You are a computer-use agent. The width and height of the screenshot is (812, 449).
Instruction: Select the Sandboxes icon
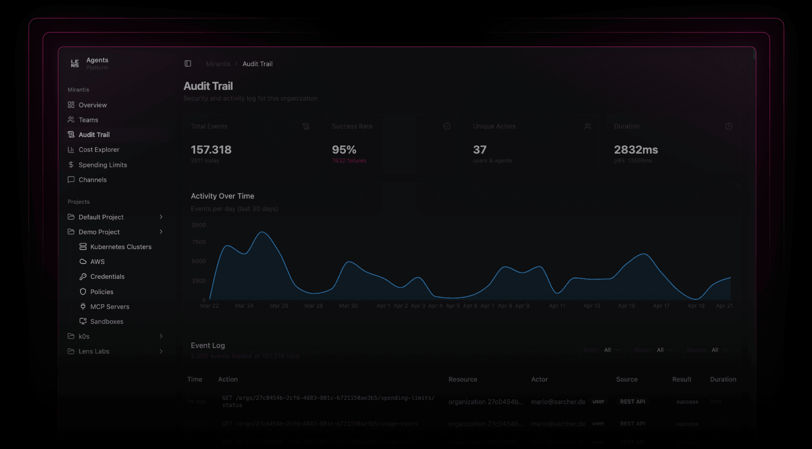83,321
